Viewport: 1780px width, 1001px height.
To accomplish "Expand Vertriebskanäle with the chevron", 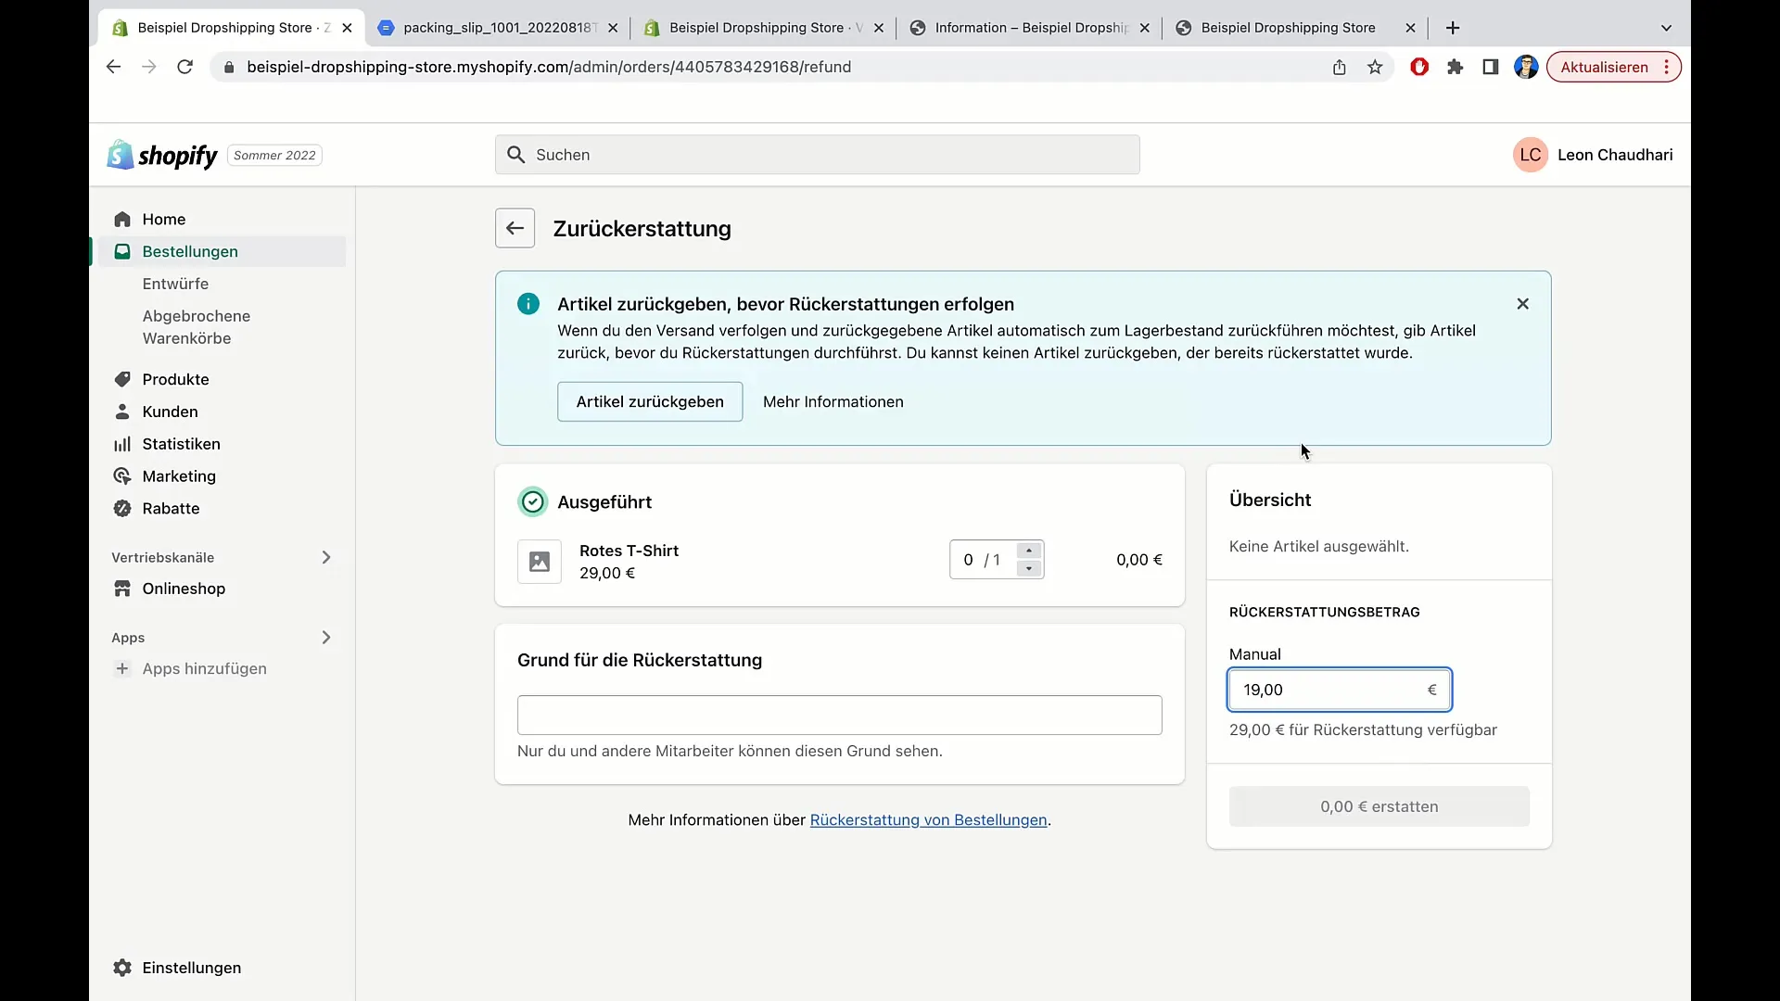I will coord(326,557).
